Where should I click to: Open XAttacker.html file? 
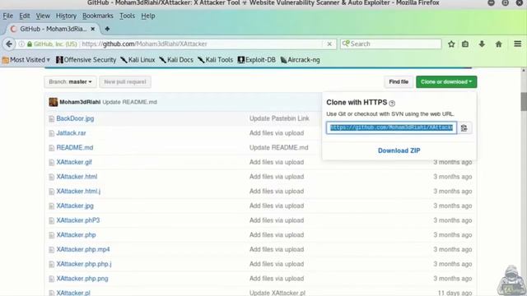tap(77, 177)
